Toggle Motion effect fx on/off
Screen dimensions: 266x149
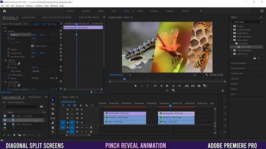pos(5,31)
